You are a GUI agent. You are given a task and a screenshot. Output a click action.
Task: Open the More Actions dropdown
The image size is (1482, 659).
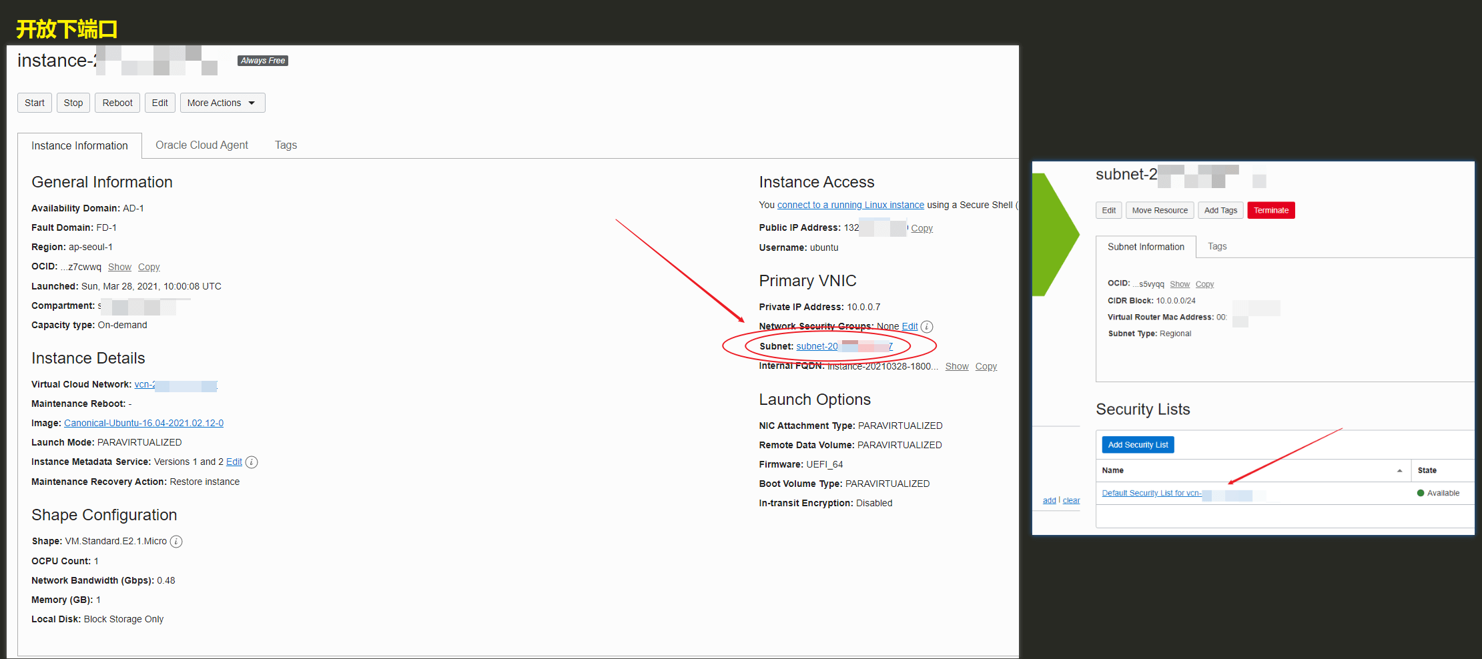click(222, 103)
